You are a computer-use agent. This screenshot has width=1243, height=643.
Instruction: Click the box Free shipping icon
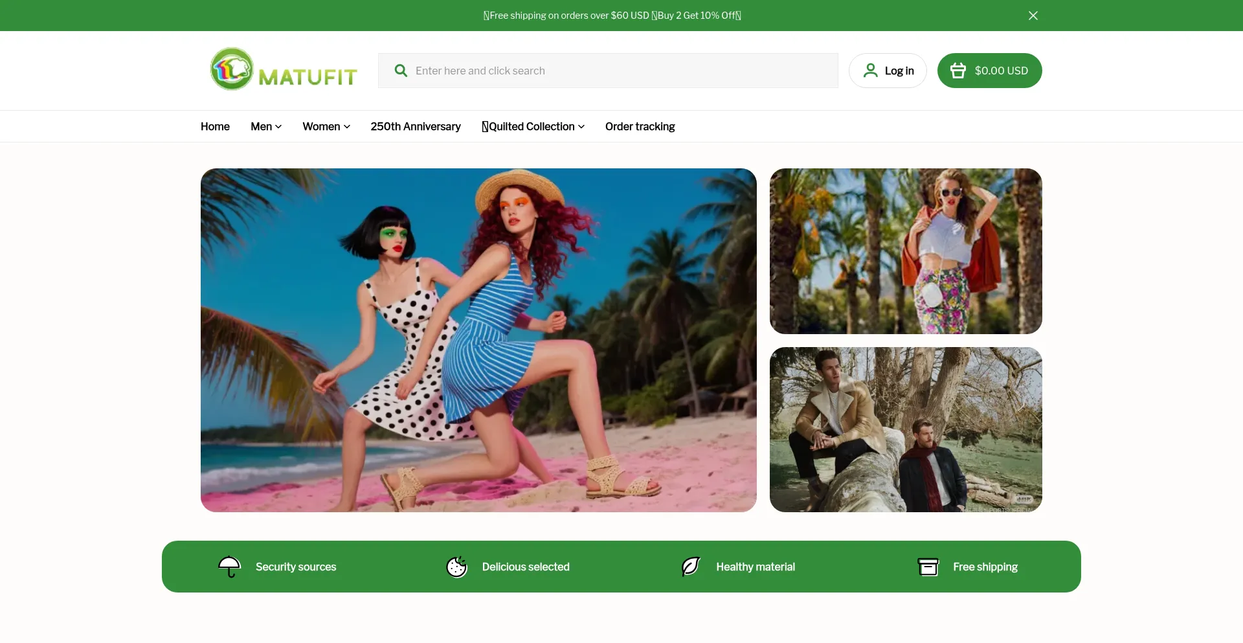pos(928,567)
